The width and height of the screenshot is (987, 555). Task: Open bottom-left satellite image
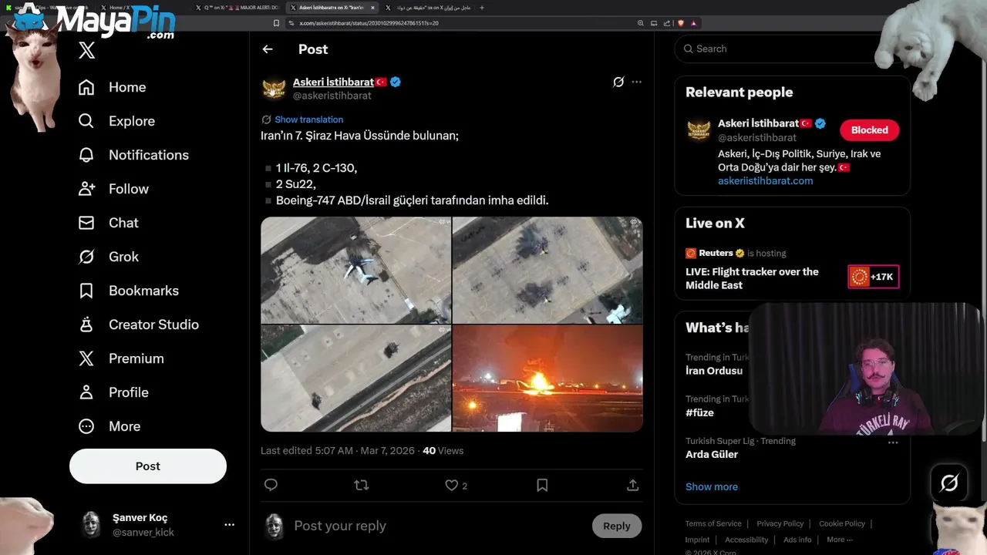(355, 378)
